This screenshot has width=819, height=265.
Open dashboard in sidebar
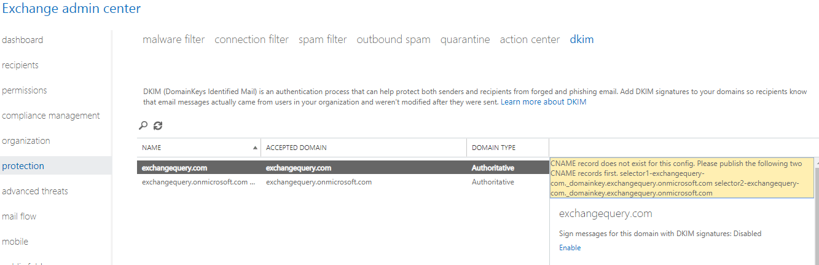click(23, 40)
